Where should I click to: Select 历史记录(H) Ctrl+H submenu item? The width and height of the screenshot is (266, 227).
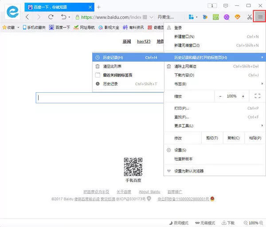[x=128, y=57]
